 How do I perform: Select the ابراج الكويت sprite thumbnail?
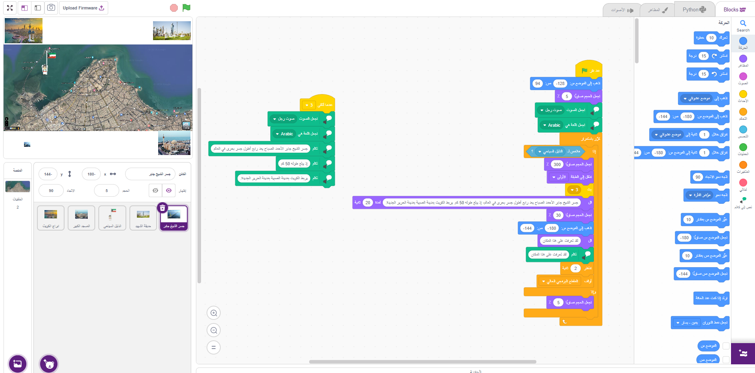(x=51, y=218)
